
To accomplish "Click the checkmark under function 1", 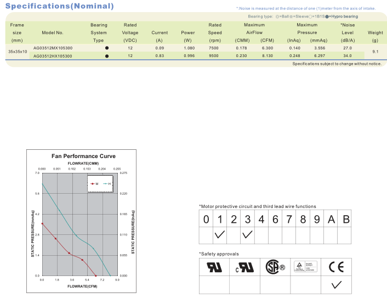I will tap(220, 234).
